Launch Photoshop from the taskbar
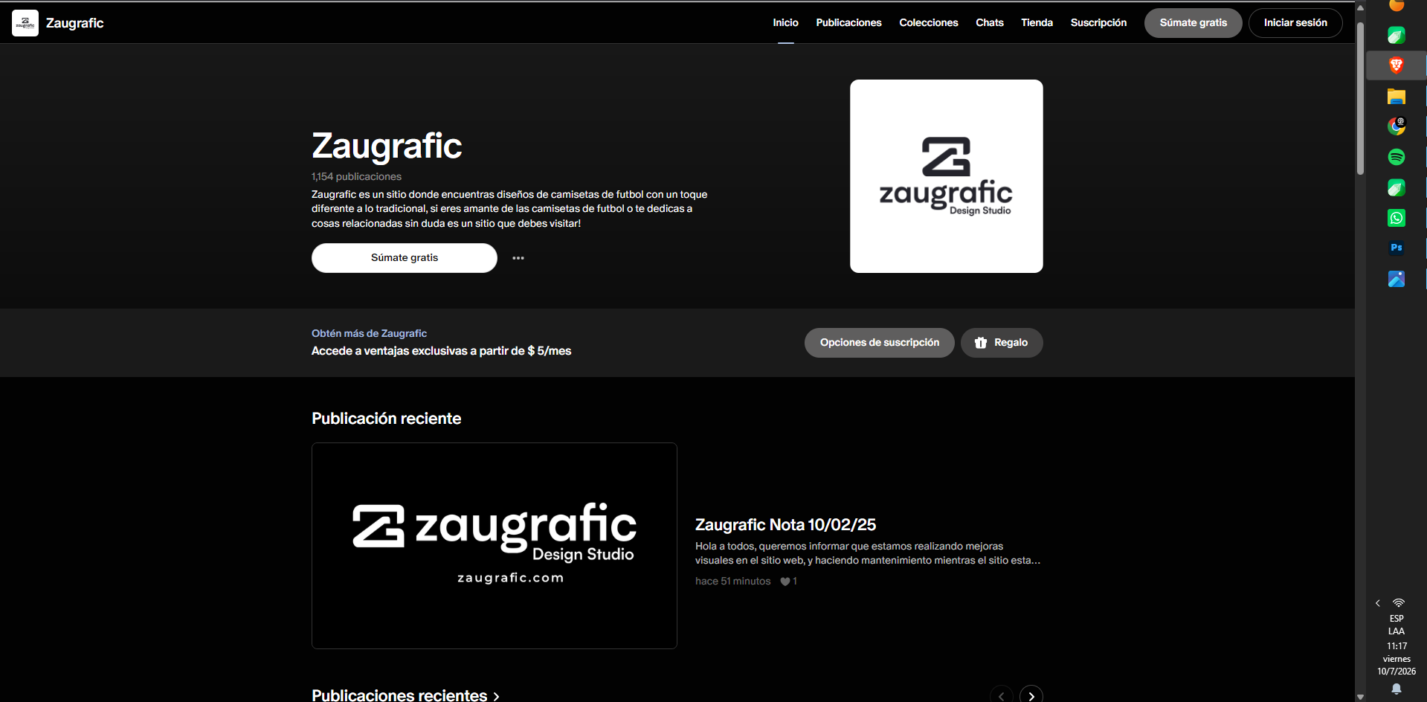 (1397, 248)
